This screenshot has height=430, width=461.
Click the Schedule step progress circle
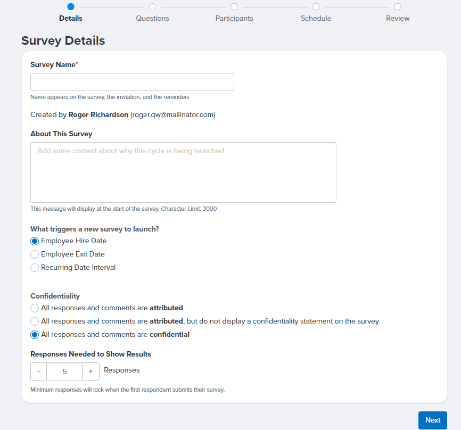pyautogui.click(x=316, y=7)
